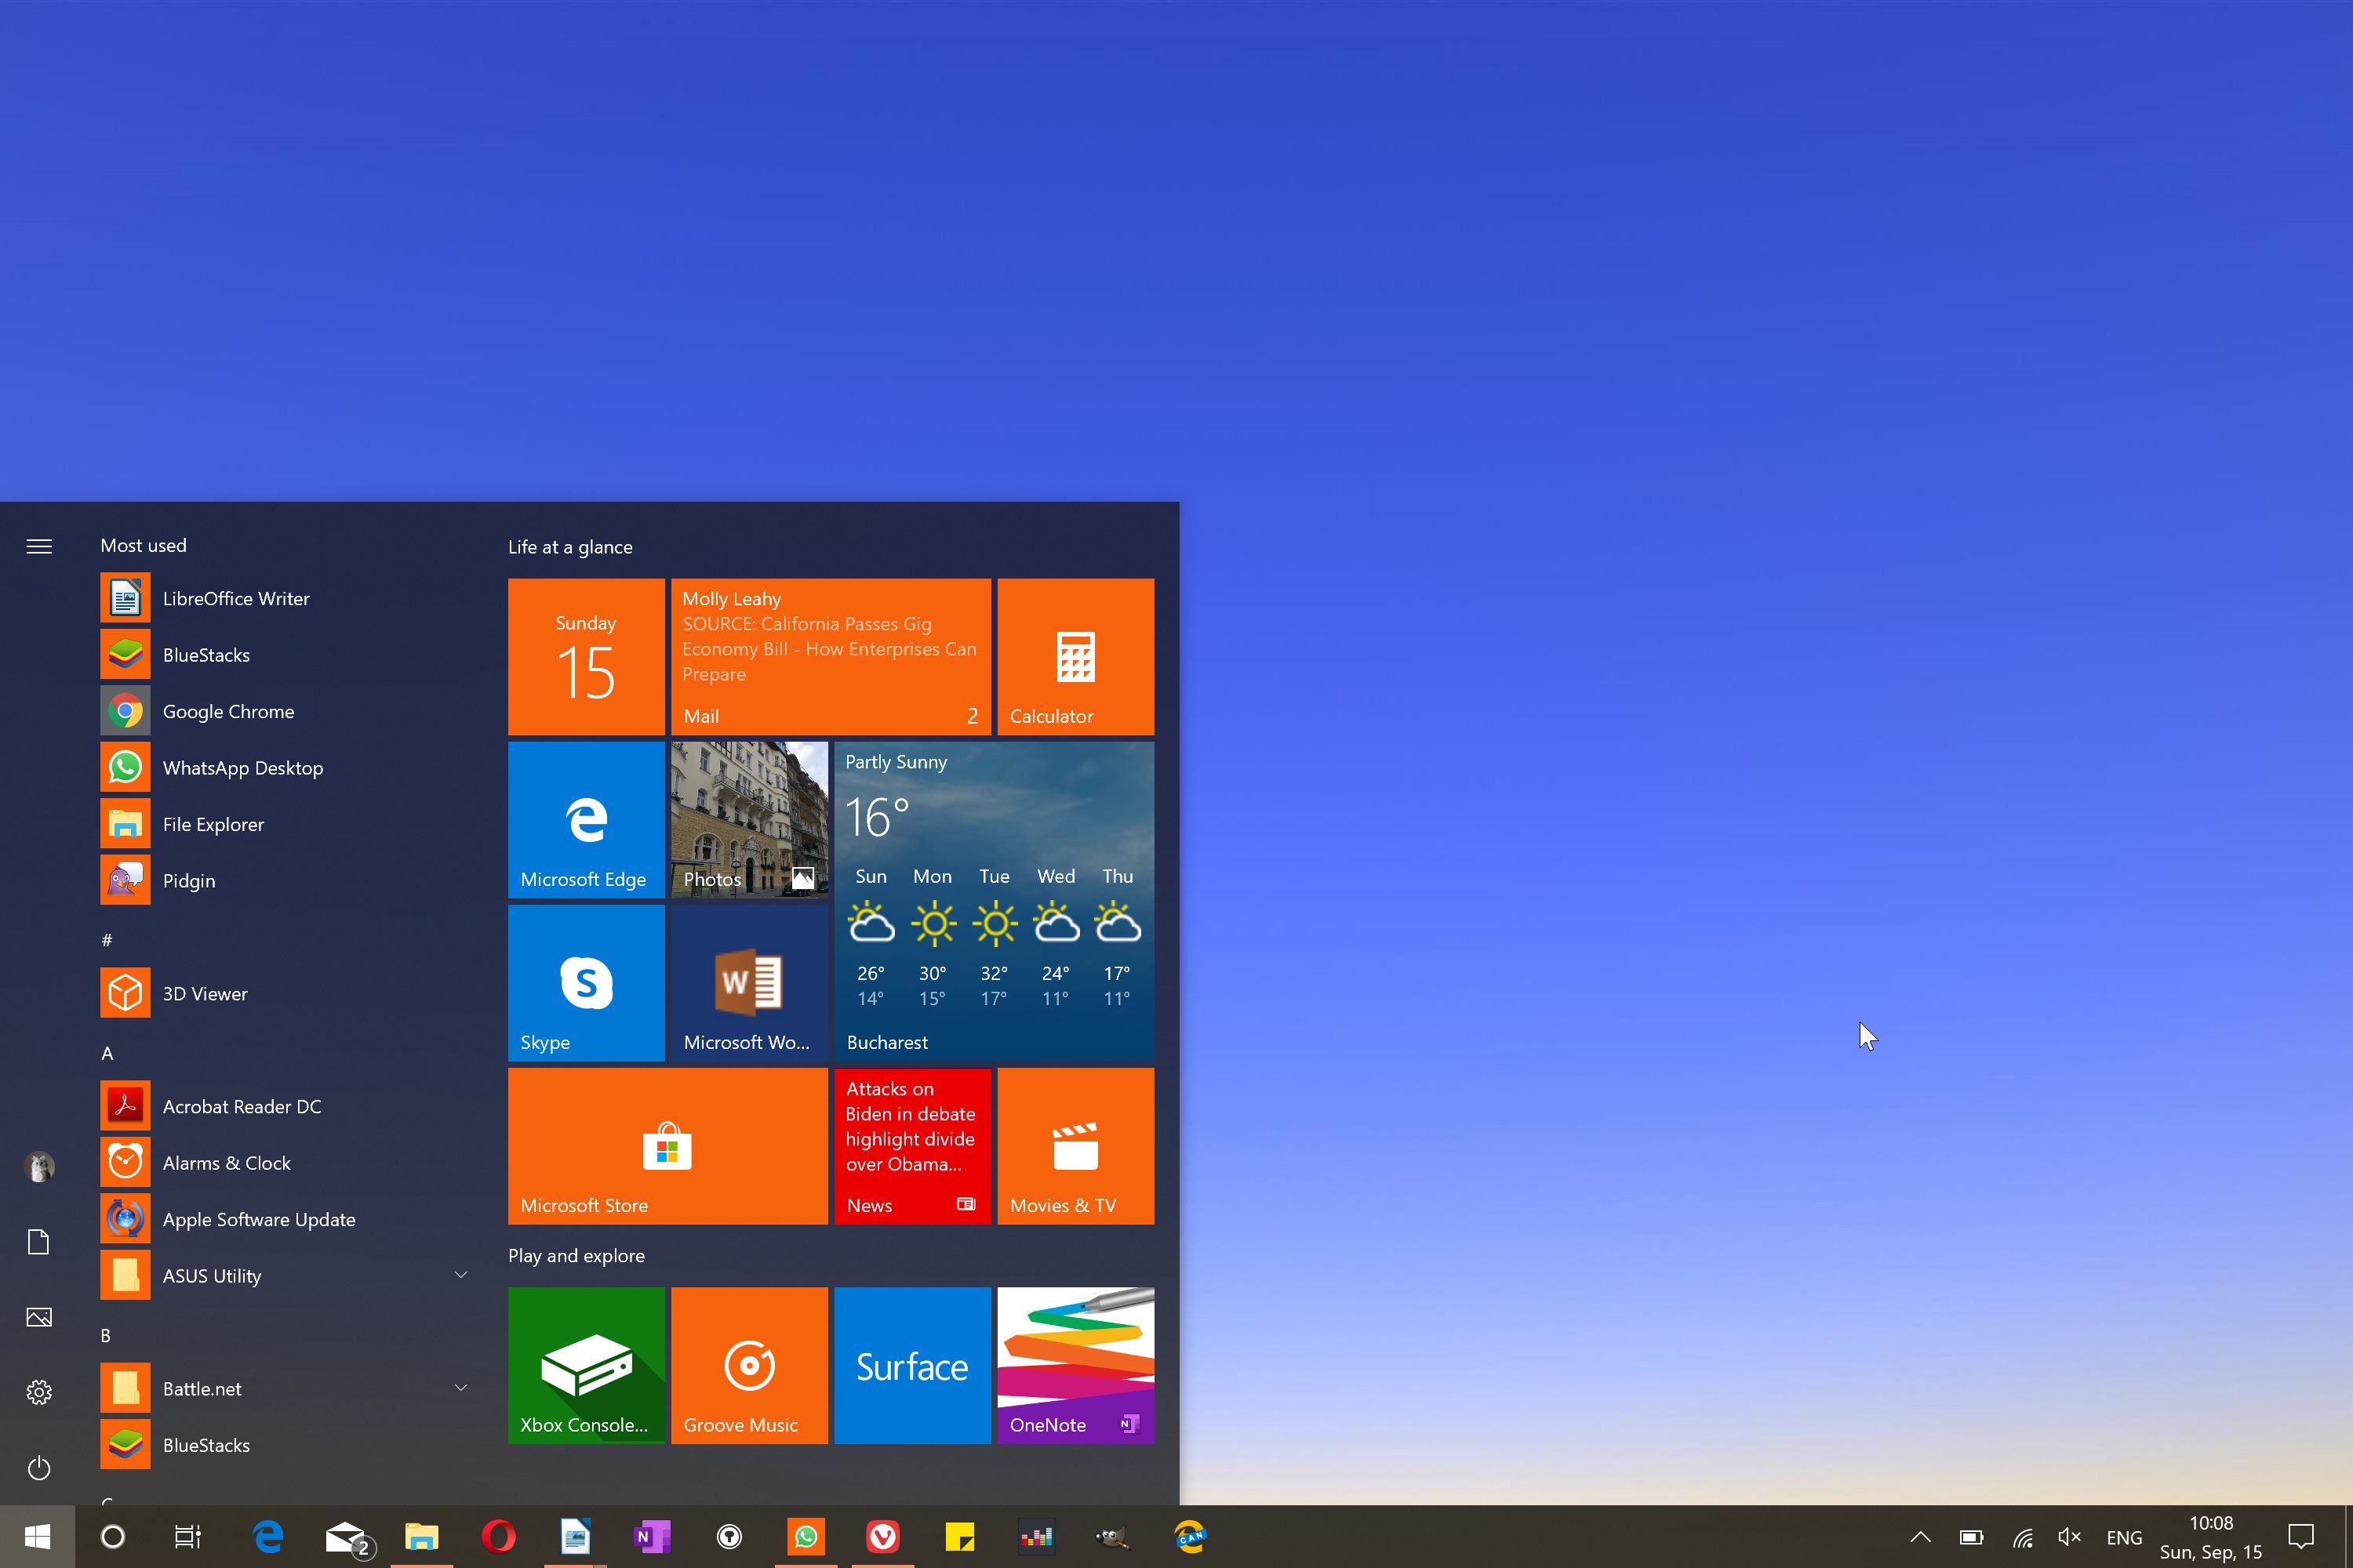Launch Edge from the taskbar
Screen dimensions: 2353x1568
[267, 1536]
